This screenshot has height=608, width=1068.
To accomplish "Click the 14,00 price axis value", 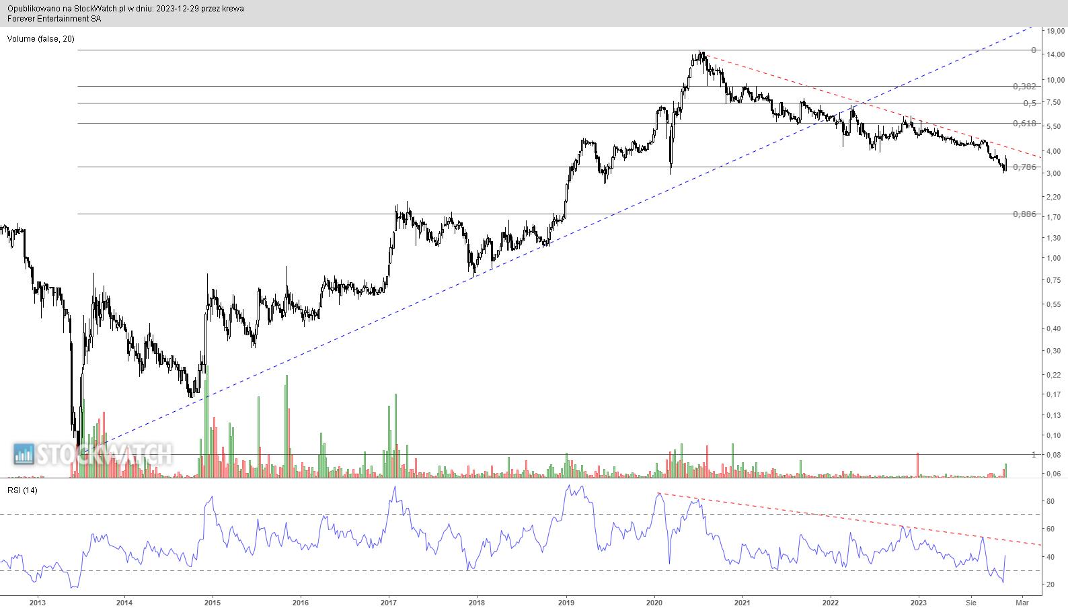I will click(1055, 54).
